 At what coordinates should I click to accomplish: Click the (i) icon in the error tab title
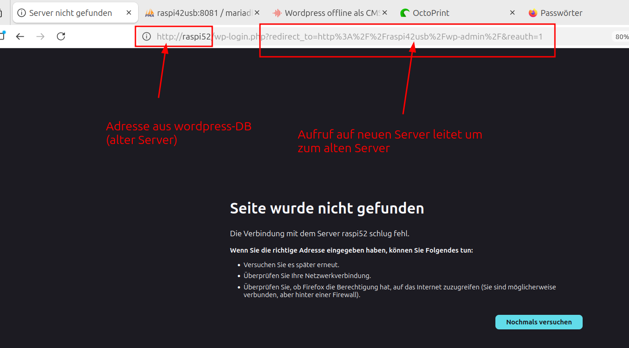point(22,13)
